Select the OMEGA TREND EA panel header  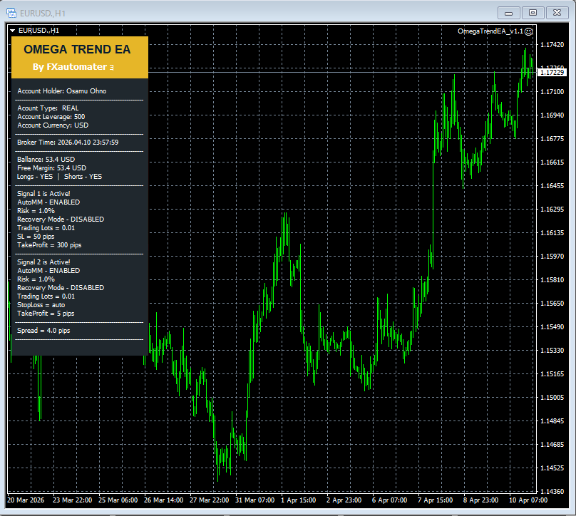coord(77,50)
